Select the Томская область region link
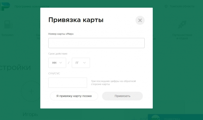The image size is (203, 120). pyautogui.click(x=182, y=6)
